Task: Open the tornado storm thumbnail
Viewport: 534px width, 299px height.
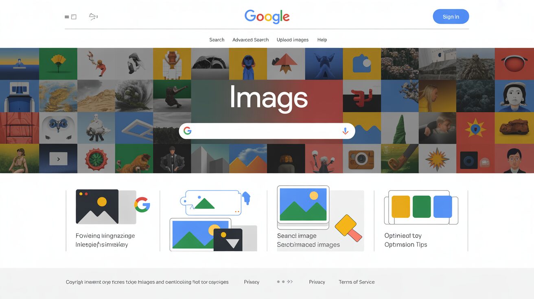Action: pos(134,96)
